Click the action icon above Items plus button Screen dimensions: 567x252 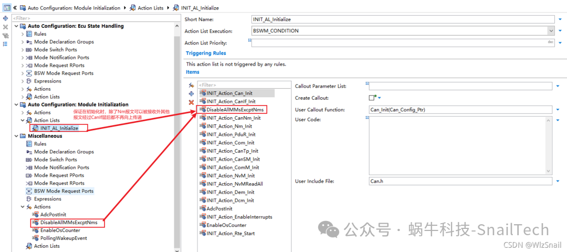tap(192, 86)
